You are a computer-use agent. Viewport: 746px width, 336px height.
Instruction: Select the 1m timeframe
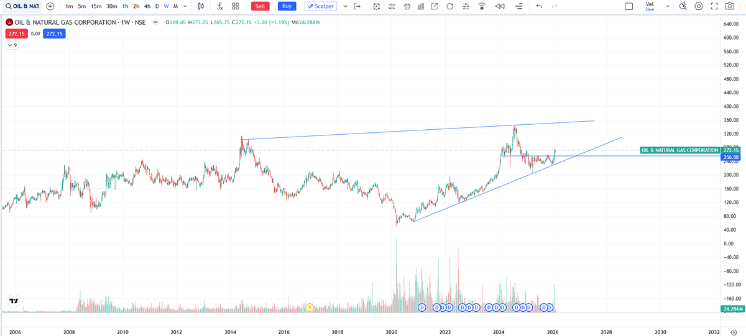69,6
